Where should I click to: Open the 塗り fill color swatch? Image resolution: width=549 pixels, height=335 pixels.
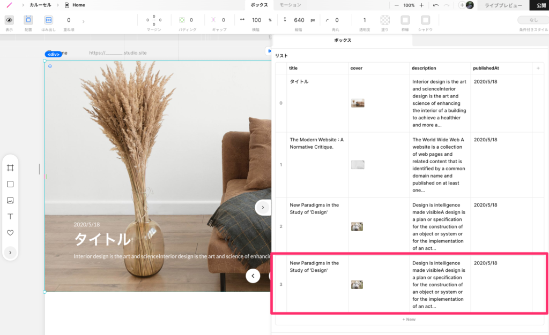coord(385,20)
